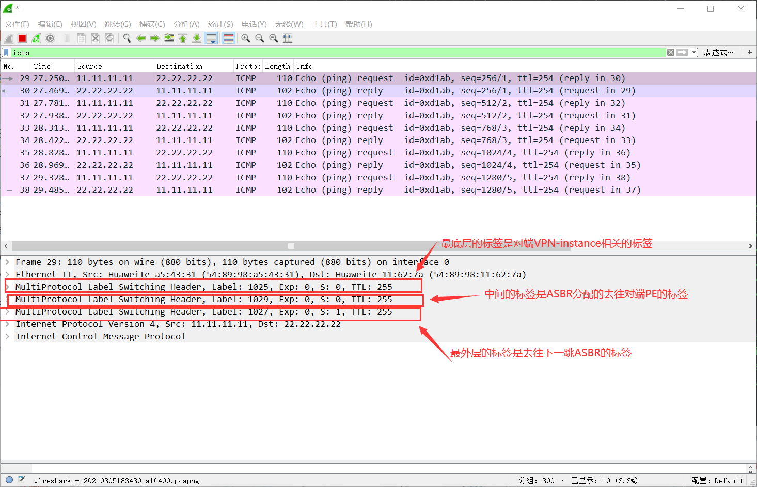Open capture options gear icon
Viewport: 757px width, 487px height.
point(50,38)
